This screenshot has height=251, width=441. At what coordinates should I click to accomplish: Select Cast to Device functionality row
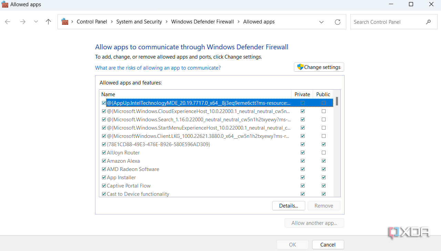(x=216, y=194)
